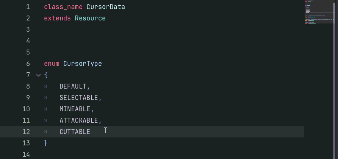
Task: Place cursor on SELECTABLE enum value
Action: (x=79, y=98)
